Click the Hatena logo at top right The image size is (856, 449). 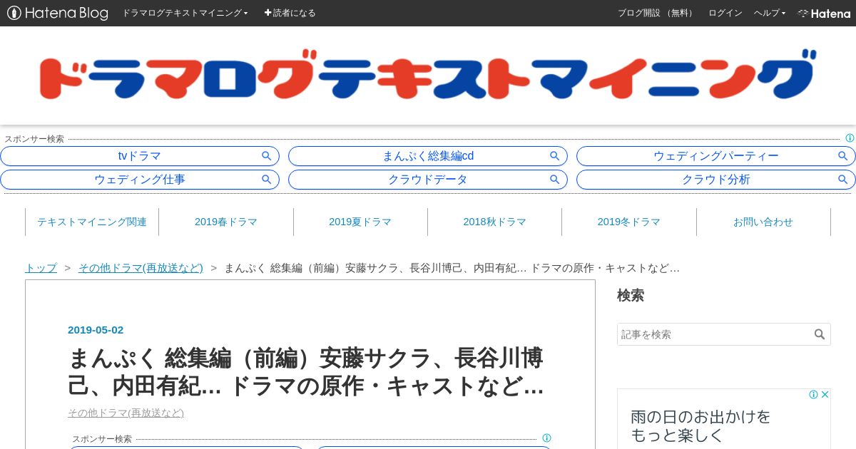(824, 13)
